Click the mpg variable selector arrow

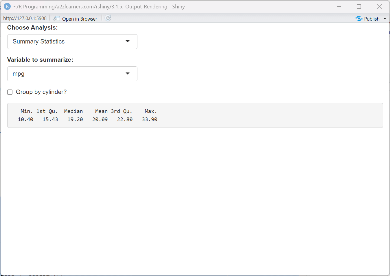click(x=127, y=74)
